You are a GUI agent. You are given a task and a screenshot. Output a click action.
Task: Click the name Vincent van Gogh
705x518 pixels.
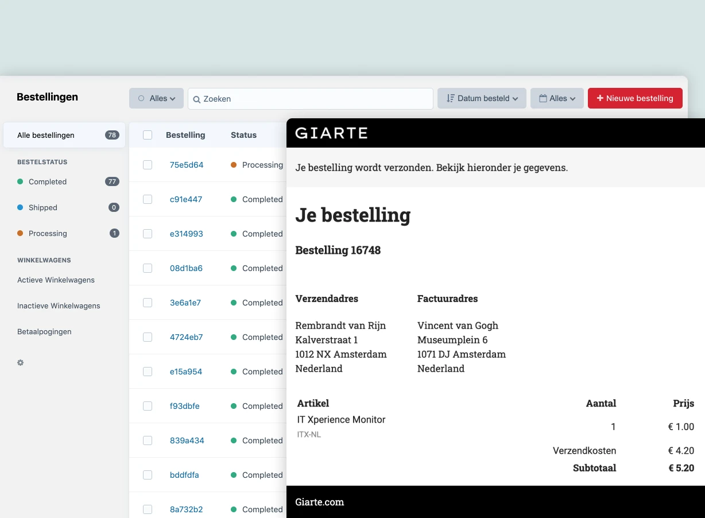[x=458, y=326]
